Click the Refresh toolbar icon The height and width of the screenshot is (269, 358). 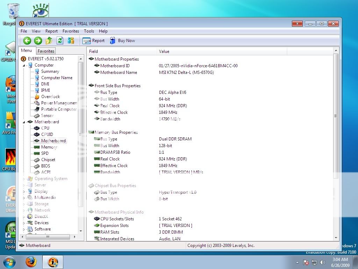point(60,41)
